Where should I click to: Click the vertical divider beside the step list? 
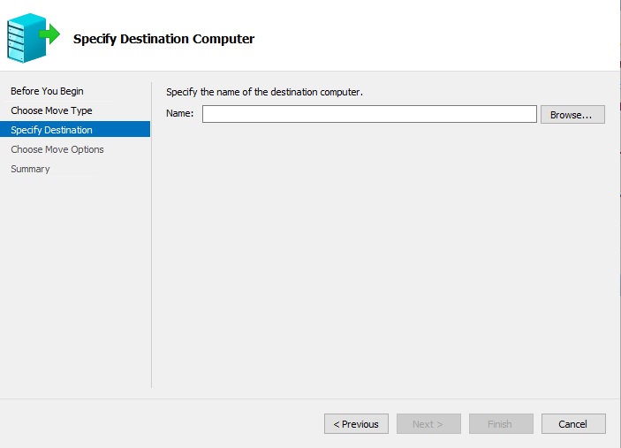point(152,265)
